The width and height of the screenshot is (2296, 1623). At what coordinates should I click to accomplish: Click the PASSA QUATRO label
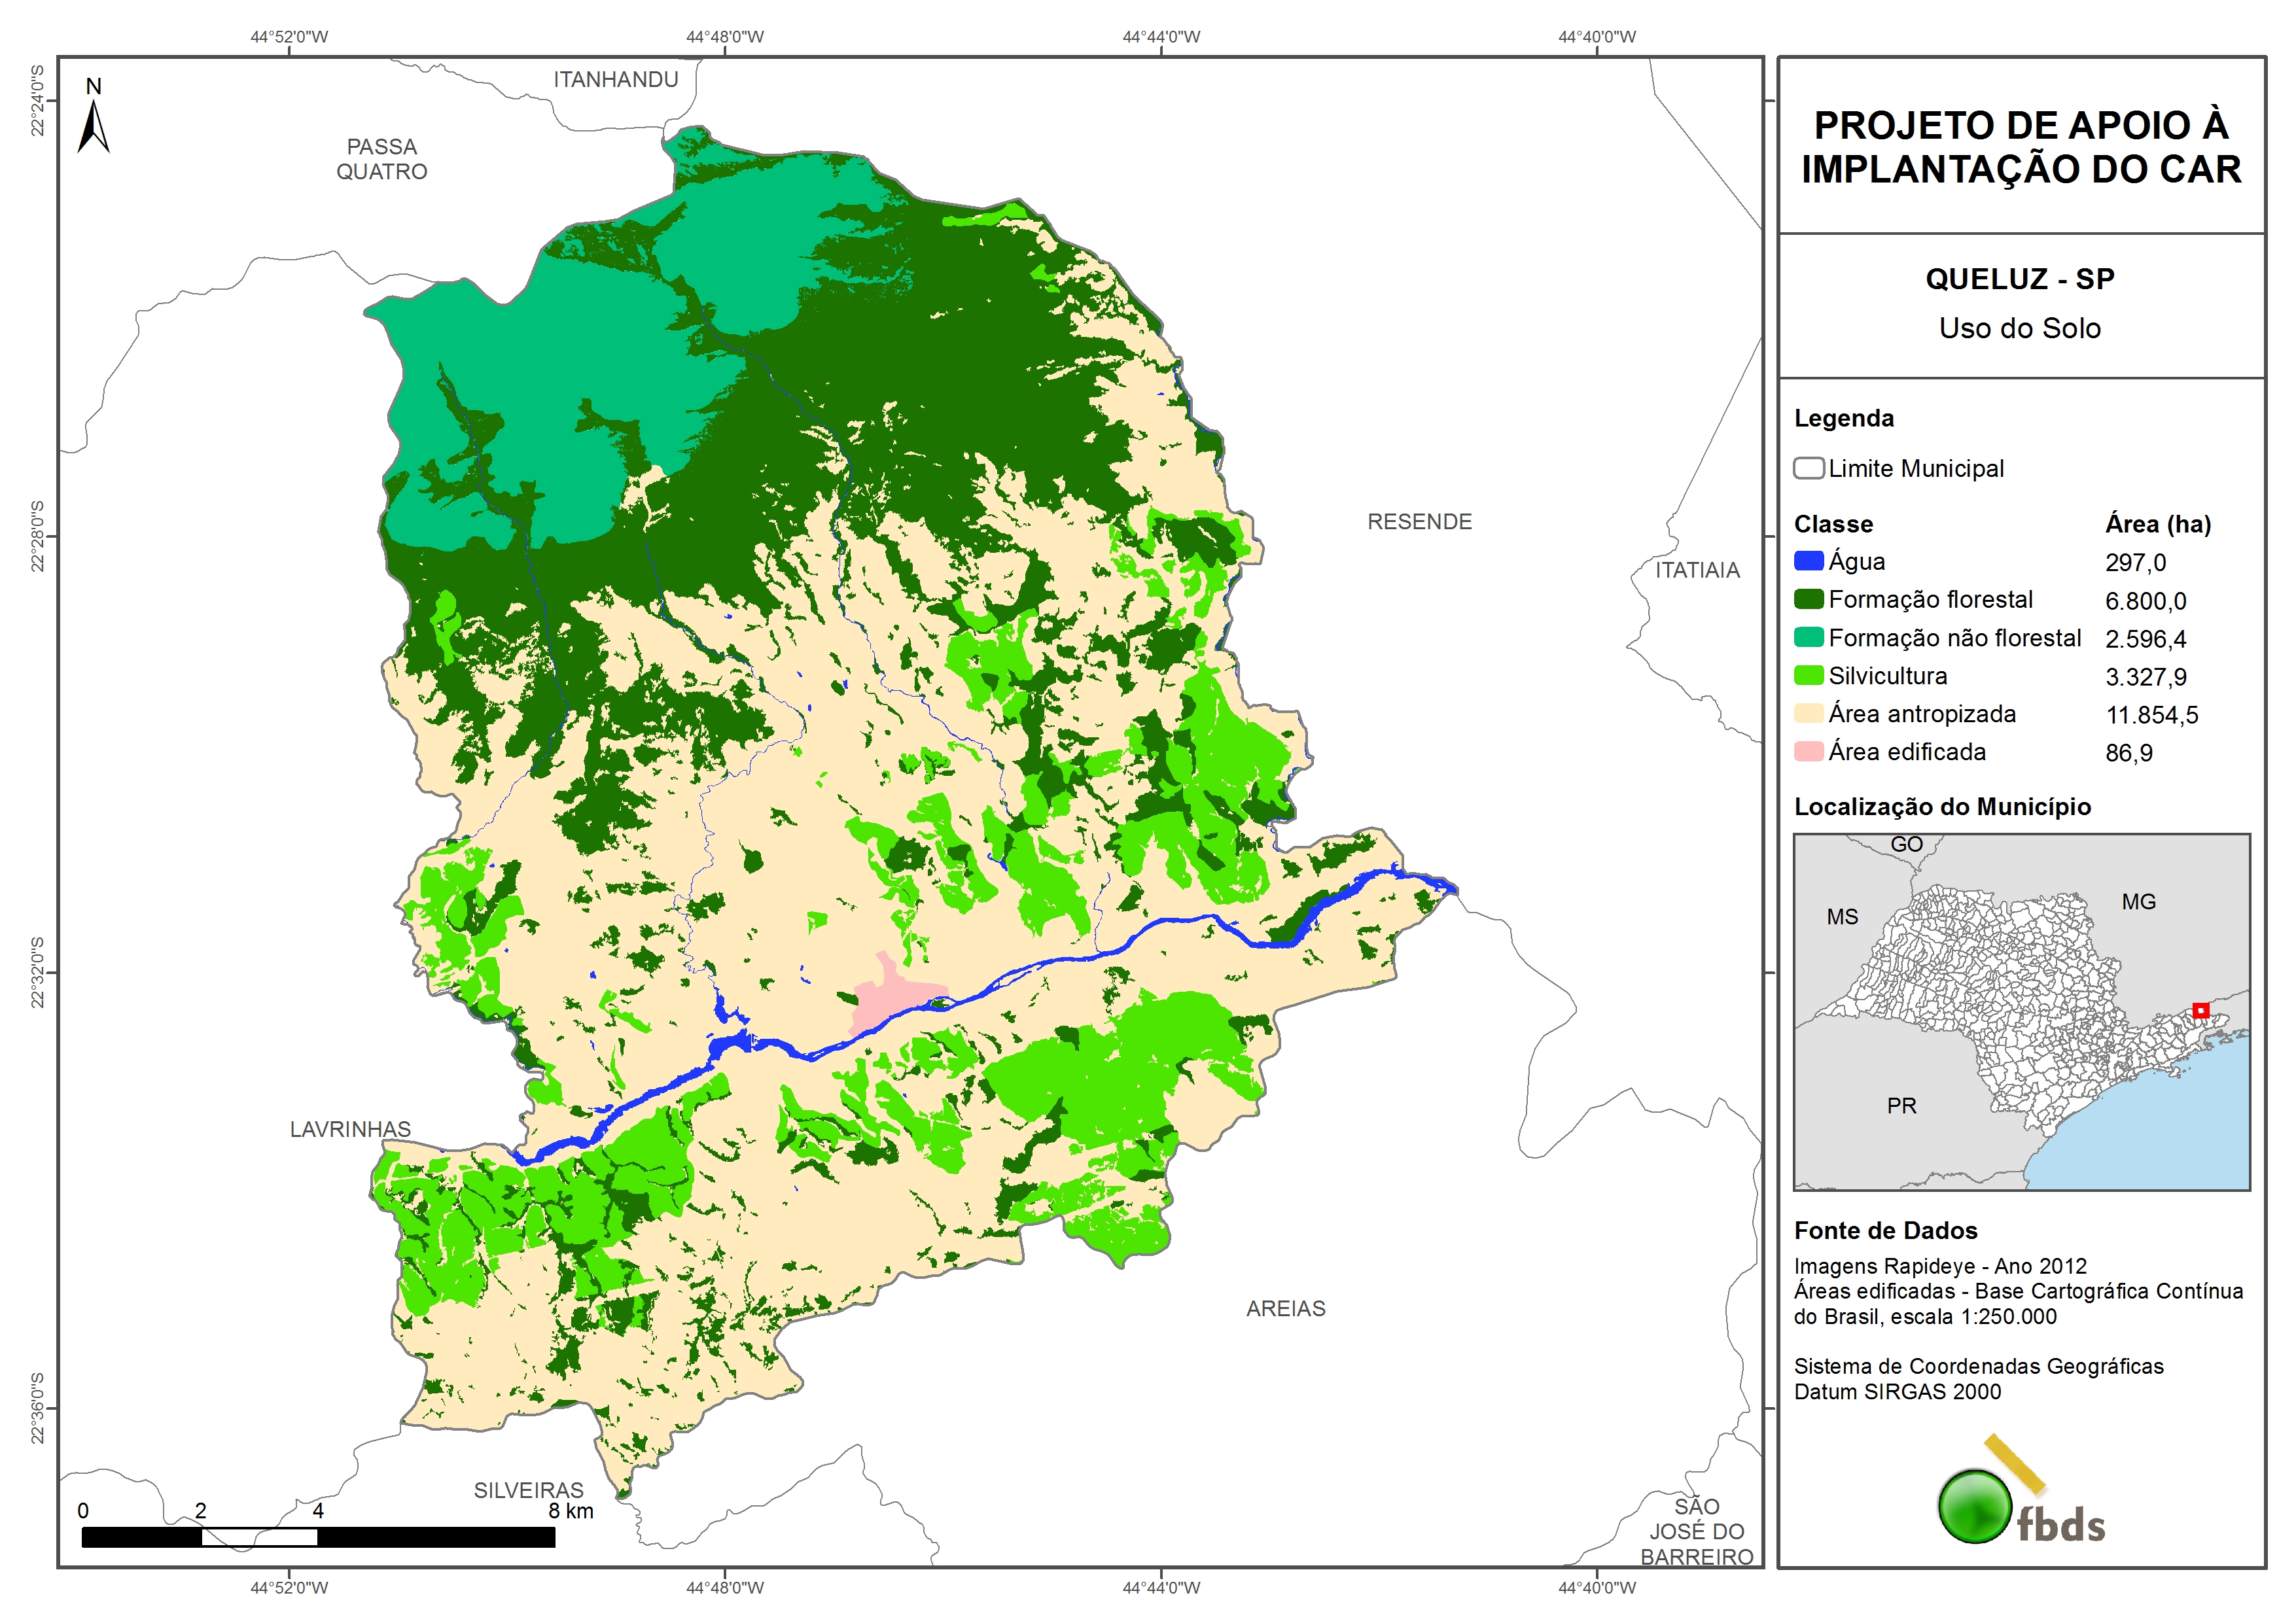[381, 159]
